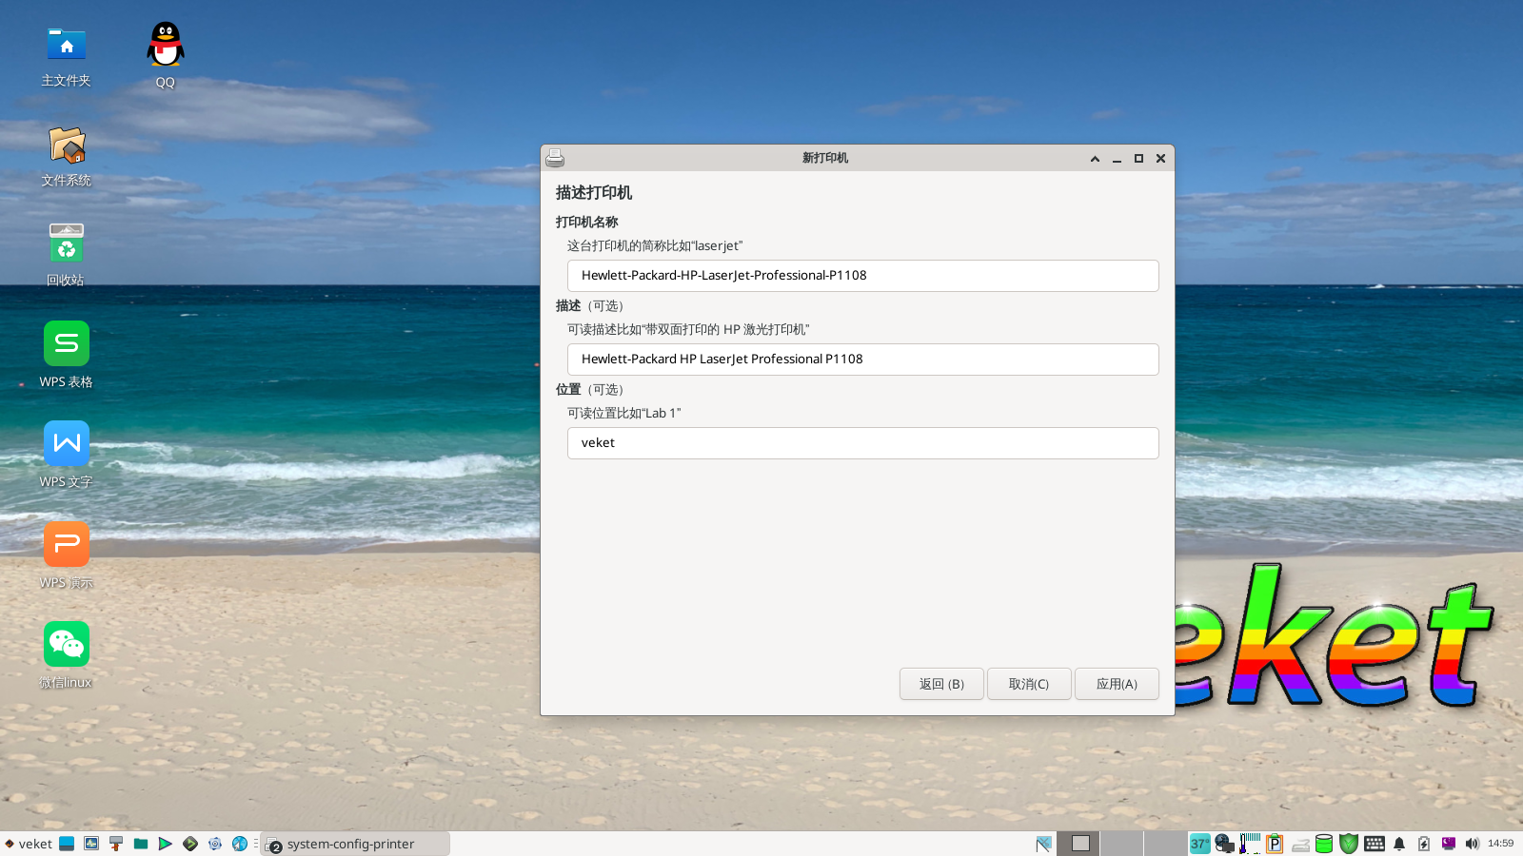1523x856 pixels.
Task: Launch 微信linux WeChat icon
Action: (x=67, y=644)
